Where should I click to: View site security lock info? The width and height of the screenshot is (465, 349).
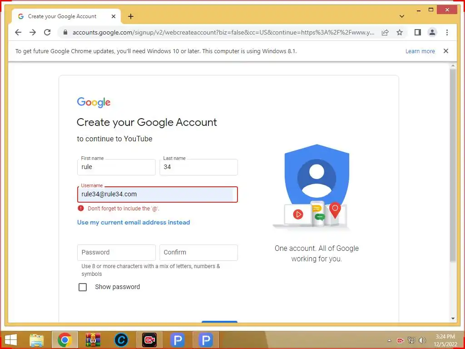pos(65,32)
